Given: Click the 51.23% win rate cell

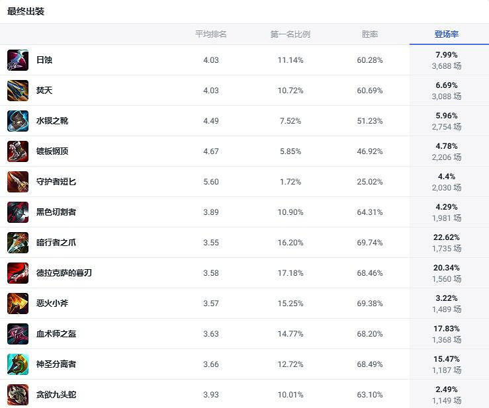Looking at the screenshot, I should click(370, 121).
